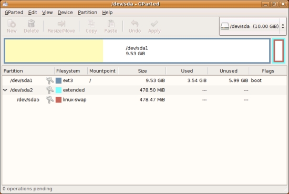Open the Partition menu
The width and height of the screenshot is (289, 194).
(x=87, y=13)
